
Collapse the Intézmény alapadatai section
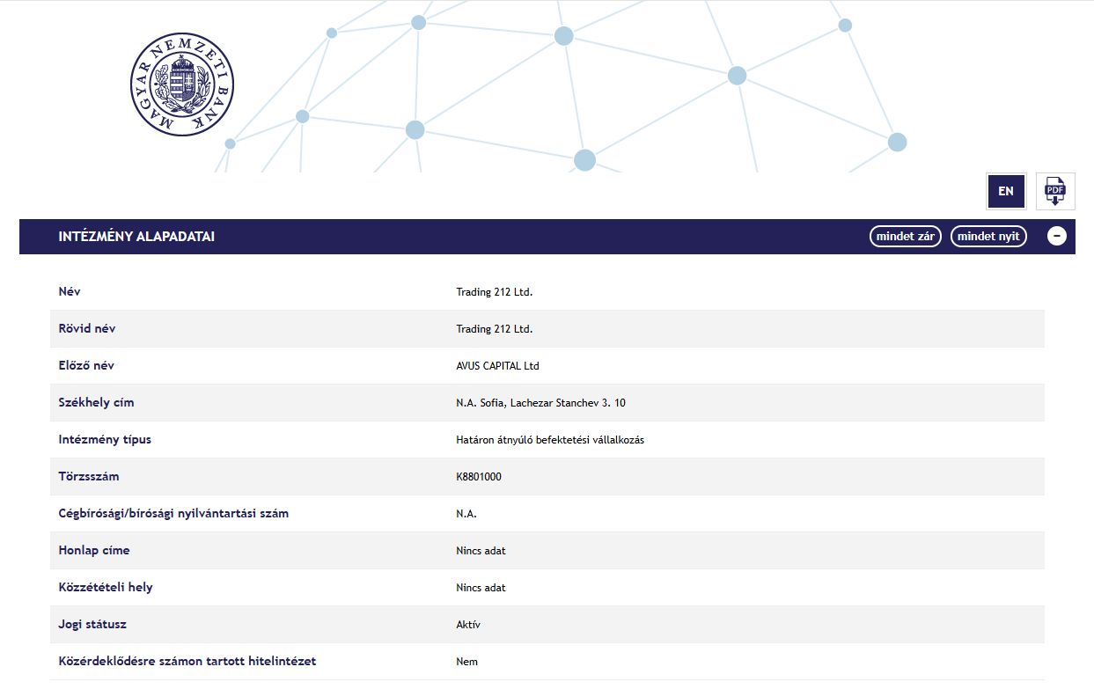1057,237
